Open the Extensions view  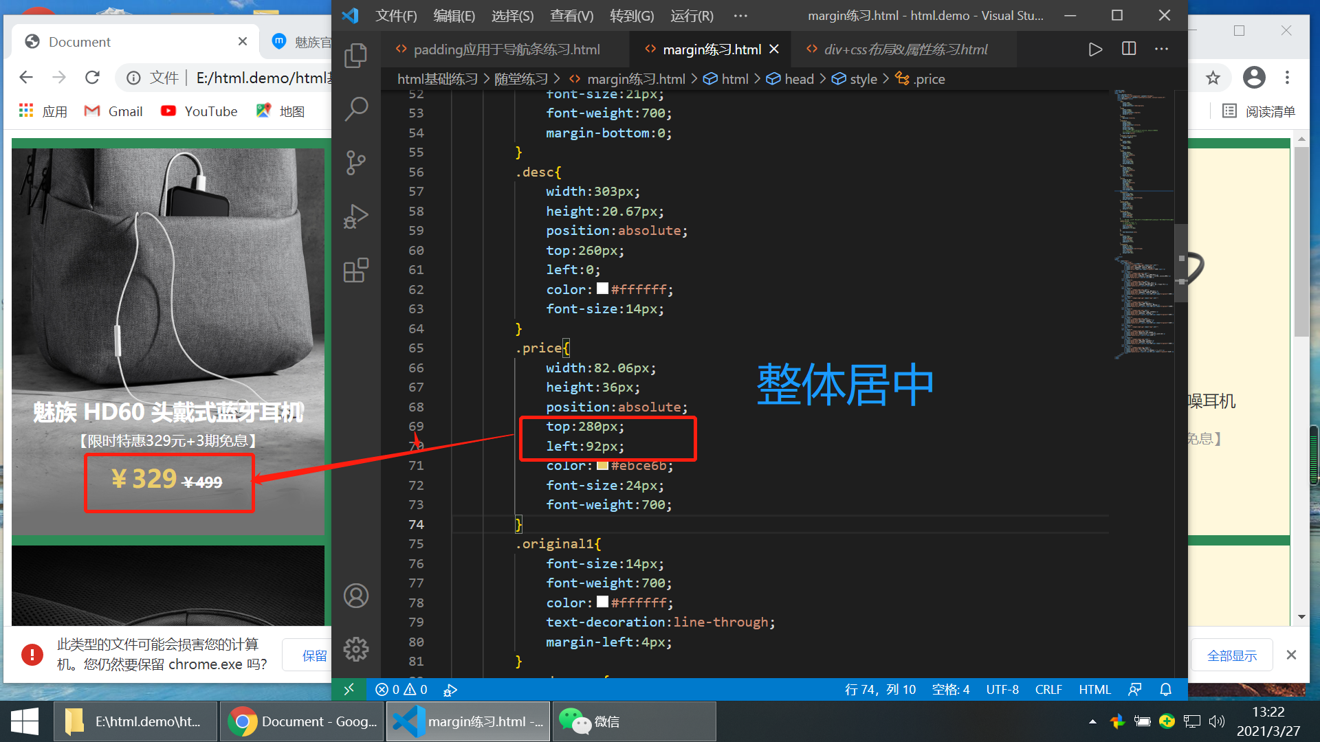pyautogui.click(x=355, y=270)
